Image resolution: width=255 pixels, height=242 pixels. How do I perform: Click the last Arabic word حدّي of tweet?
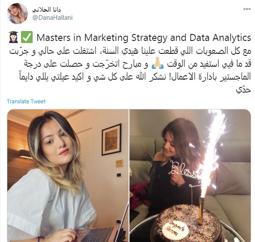click(x=243, y=90)
